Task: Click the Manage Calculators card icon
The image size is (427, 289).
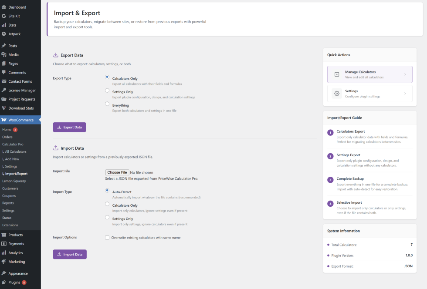Action: pyautogui.click(x=336, y=74)
